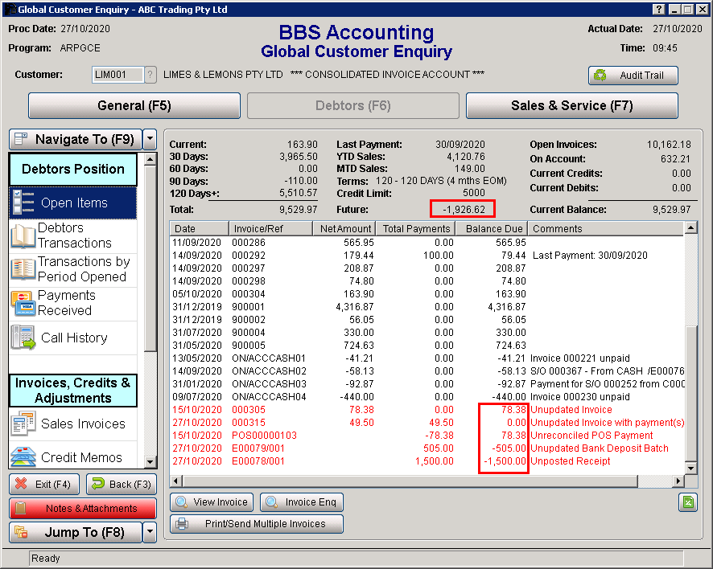The height and width of the screenshot is (569, 713).
Task: Open Payments Received in sidebar
Action: pyautogui.click(x=73, y=303)
